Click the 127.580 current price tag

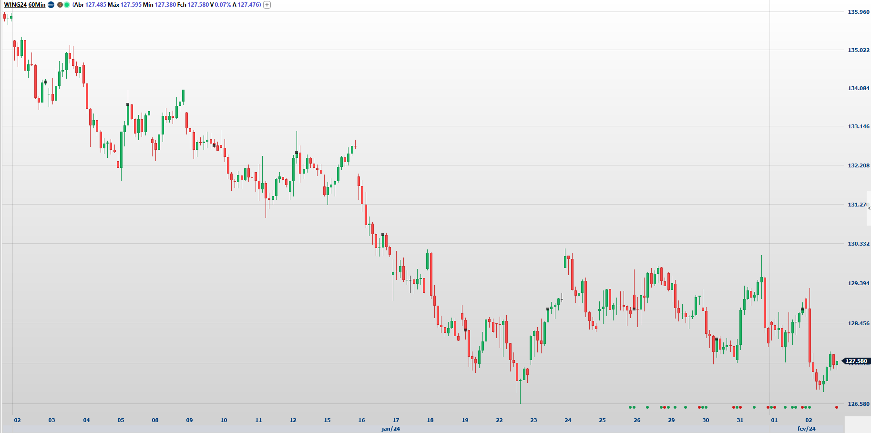856,361
